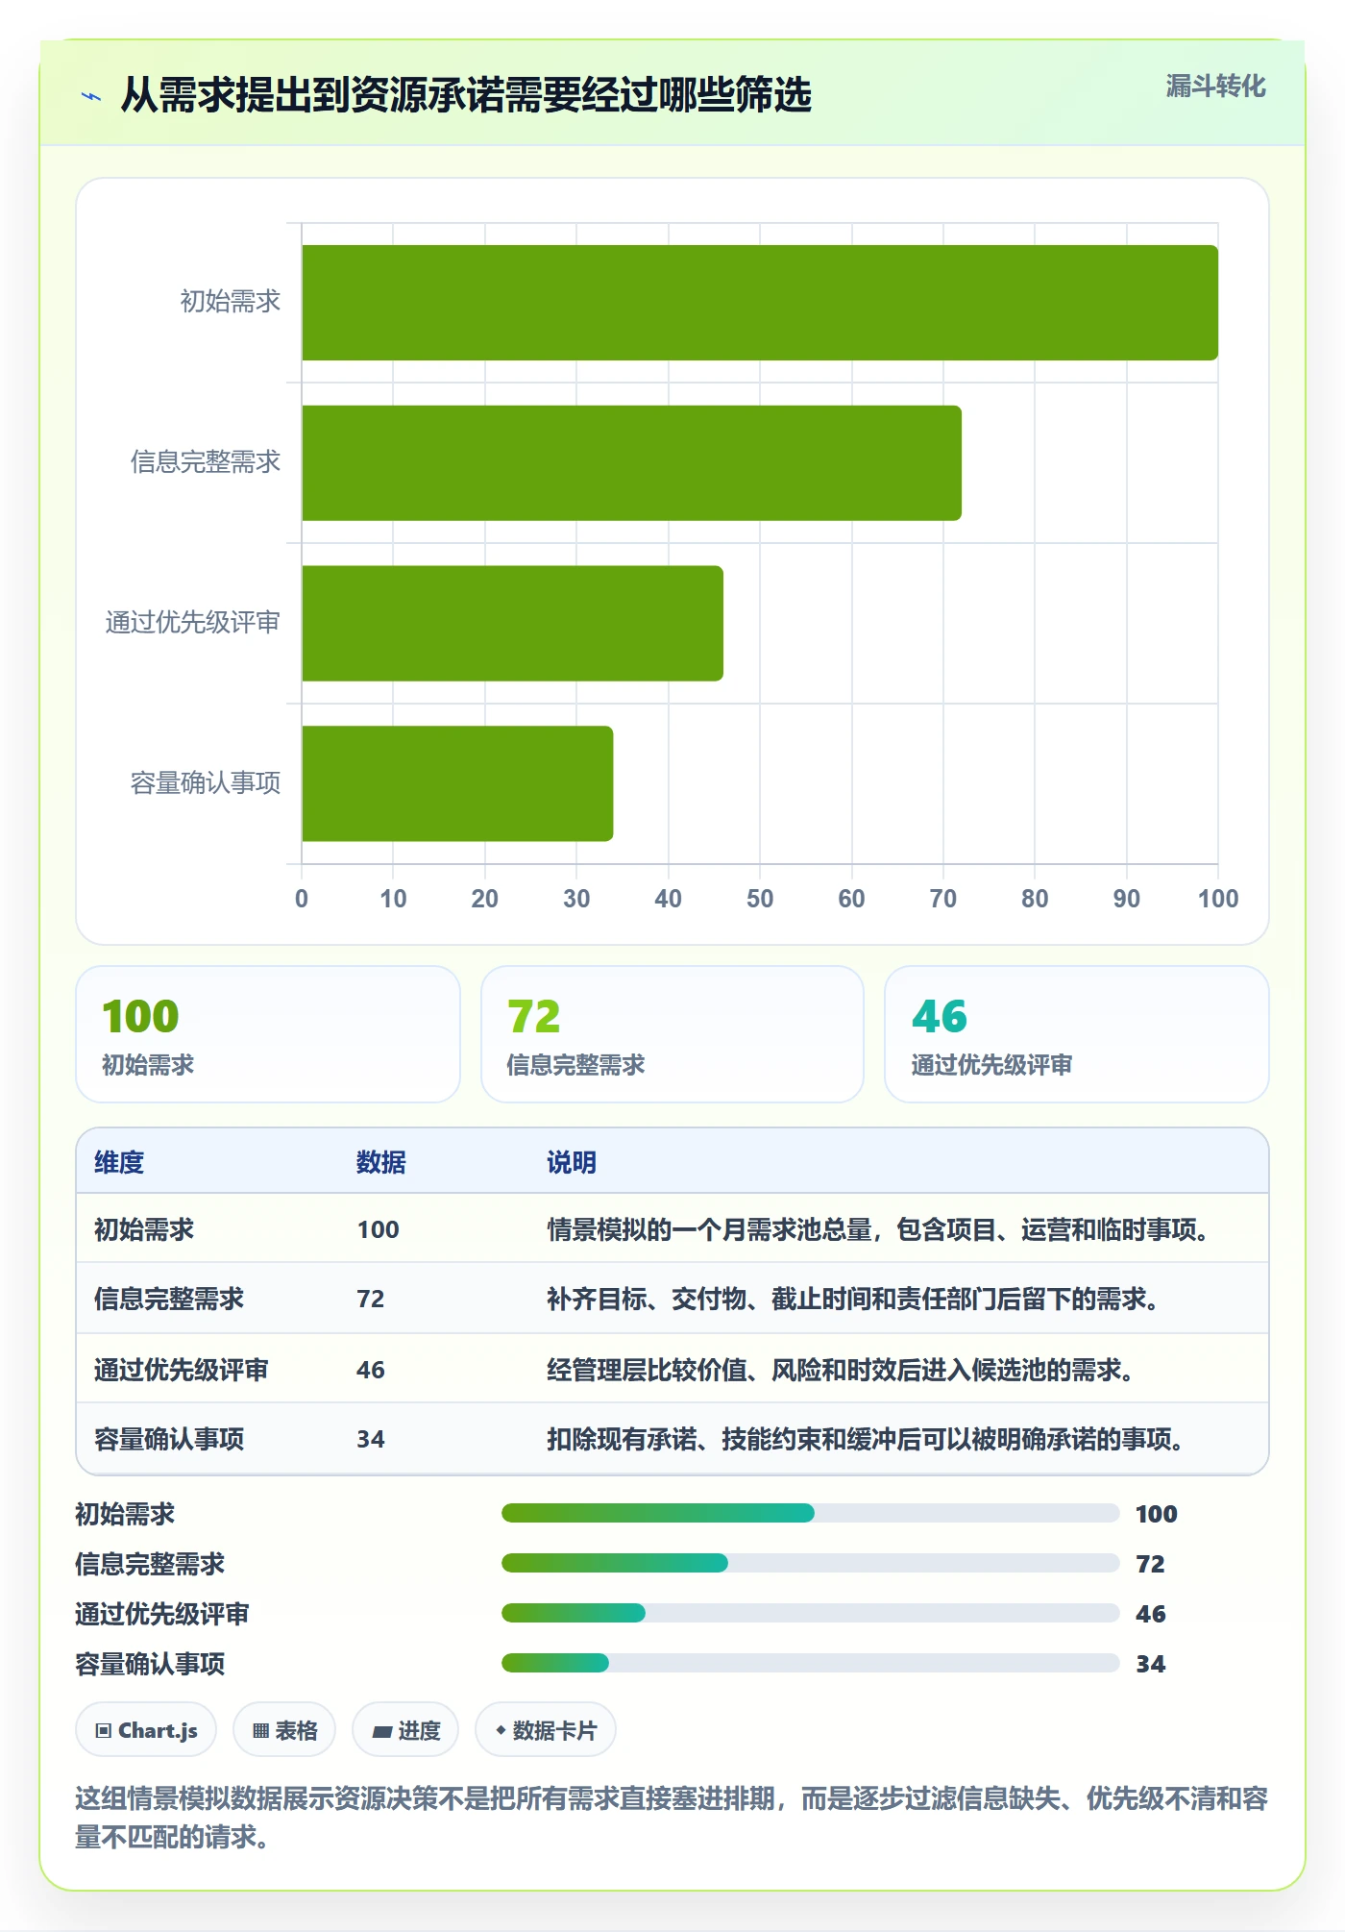Screen dimensions: 1345x1932
Task: Click the chart x-axis tick 50
Action: [760, 899]
